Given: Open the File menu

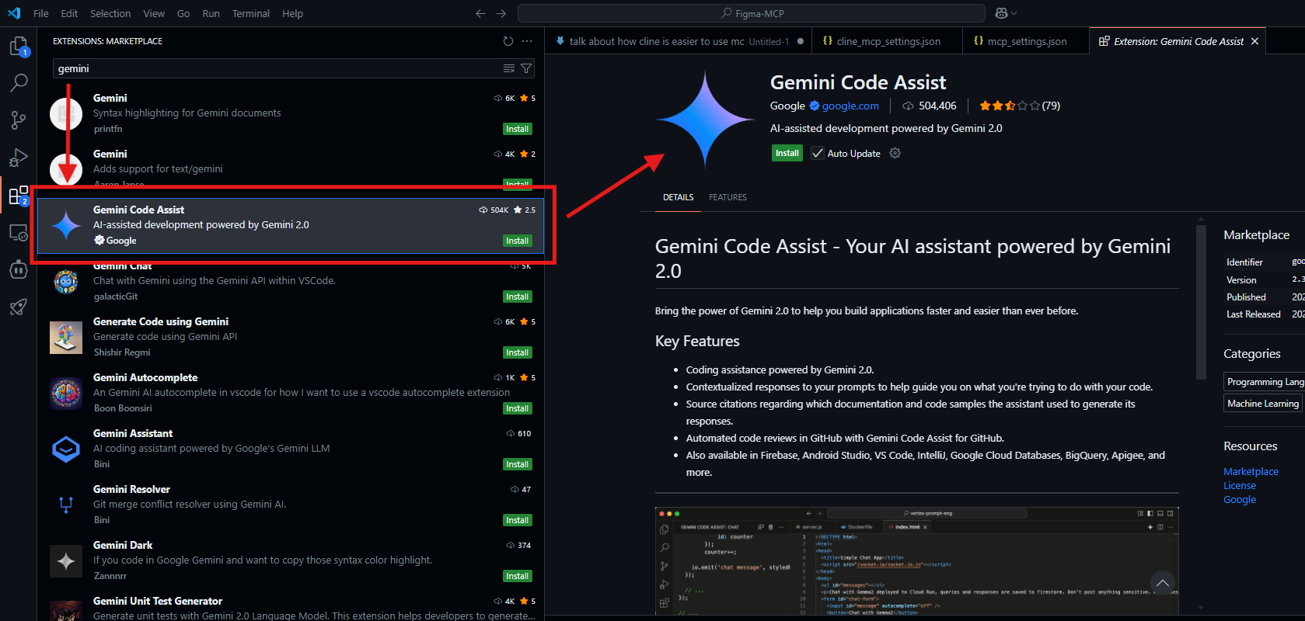Looking at the screenshot, I should (x=41, y=13).
